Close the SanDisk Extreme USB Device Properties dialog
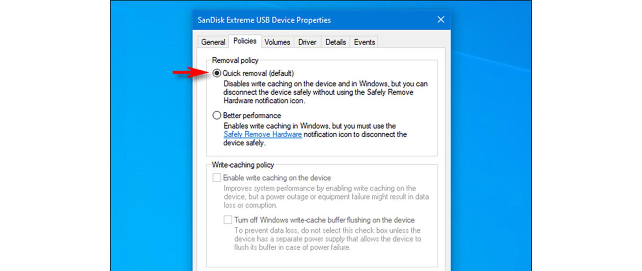The image size is (642, 271). point(441,20)
